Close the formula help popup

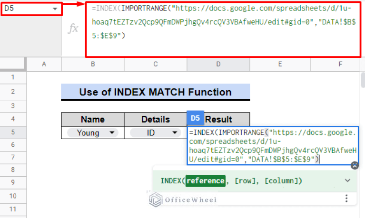[x=355, y=165]
